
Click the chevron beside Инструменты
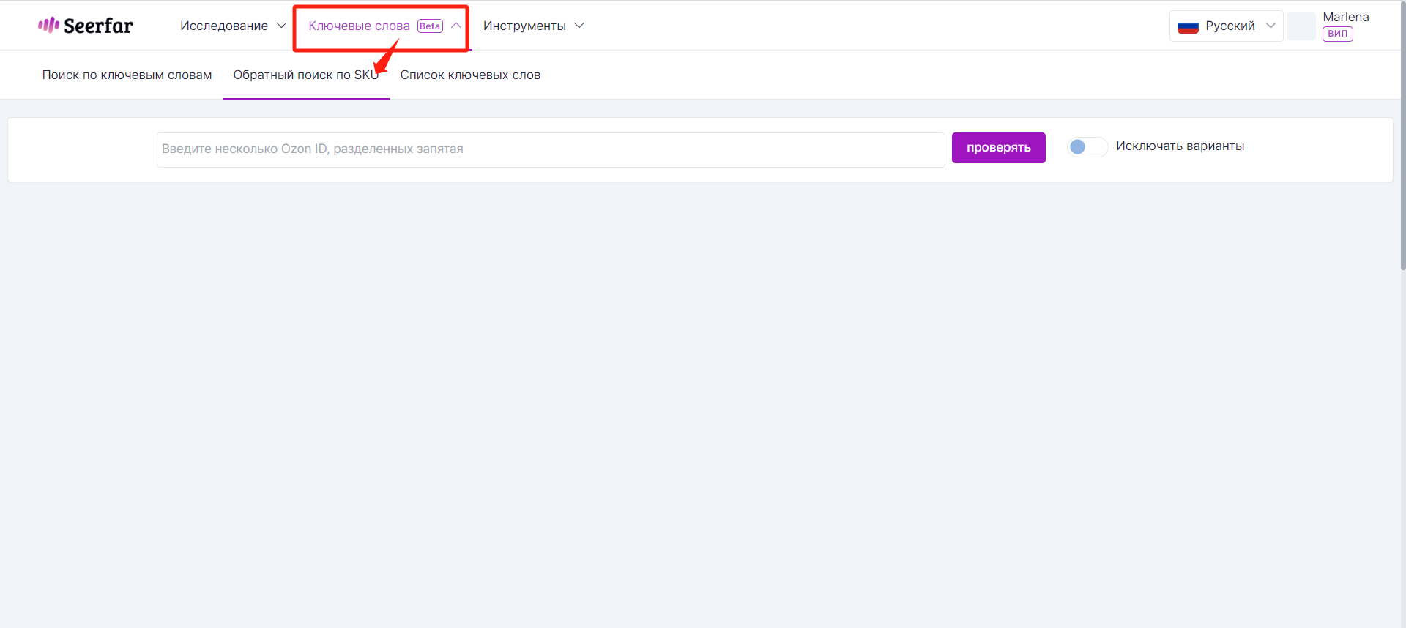tap(579, 26)
